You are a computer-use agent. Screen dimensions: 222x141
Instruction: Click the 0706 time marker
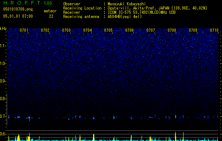[x=130, y=30]
